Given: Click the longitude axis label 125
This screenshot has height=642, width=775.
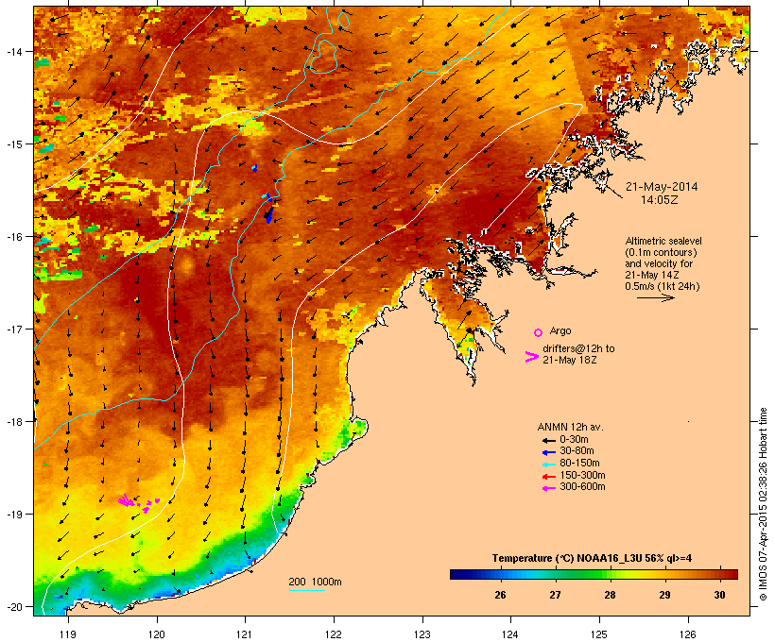Looking at the screenshot, I should pos(599,634).
